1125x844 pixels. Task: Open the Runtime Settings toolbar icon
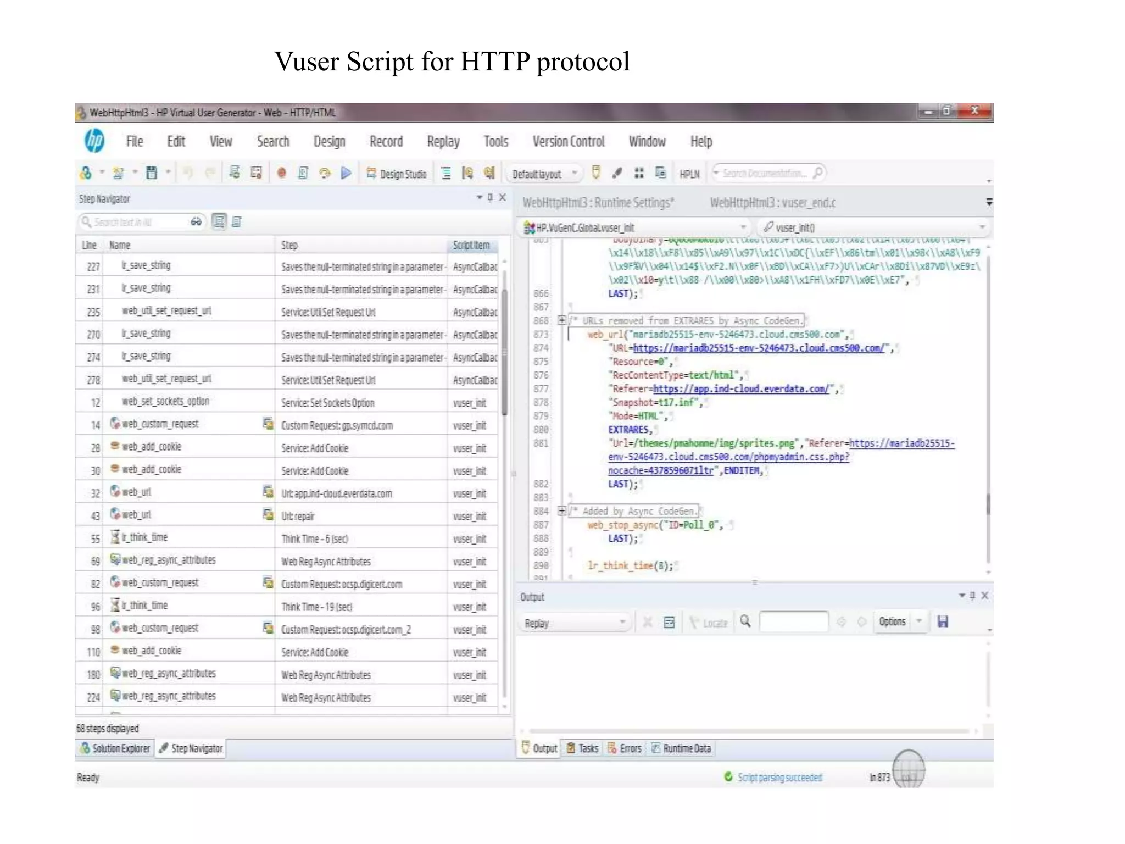(235, 173)
